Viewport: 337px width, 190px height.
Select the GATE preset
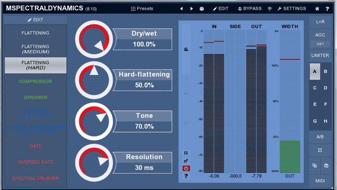[35, 146]
